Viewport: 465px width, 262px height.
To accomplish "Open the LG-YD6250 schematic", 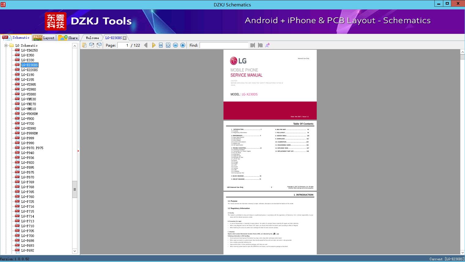I will click(29, 50).
